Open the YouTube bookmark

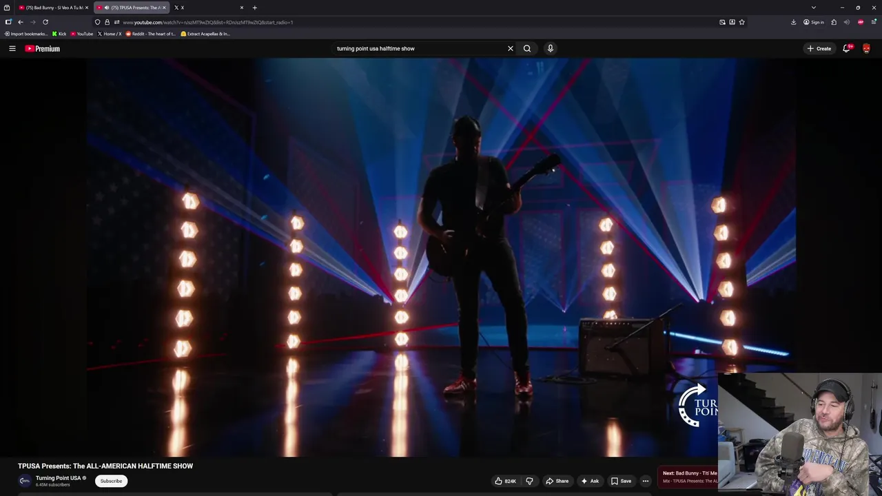[82, 34]
